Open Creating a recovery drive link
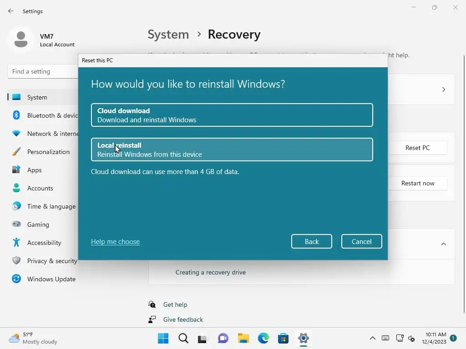466x349 pixels. [x=210, y=273]
